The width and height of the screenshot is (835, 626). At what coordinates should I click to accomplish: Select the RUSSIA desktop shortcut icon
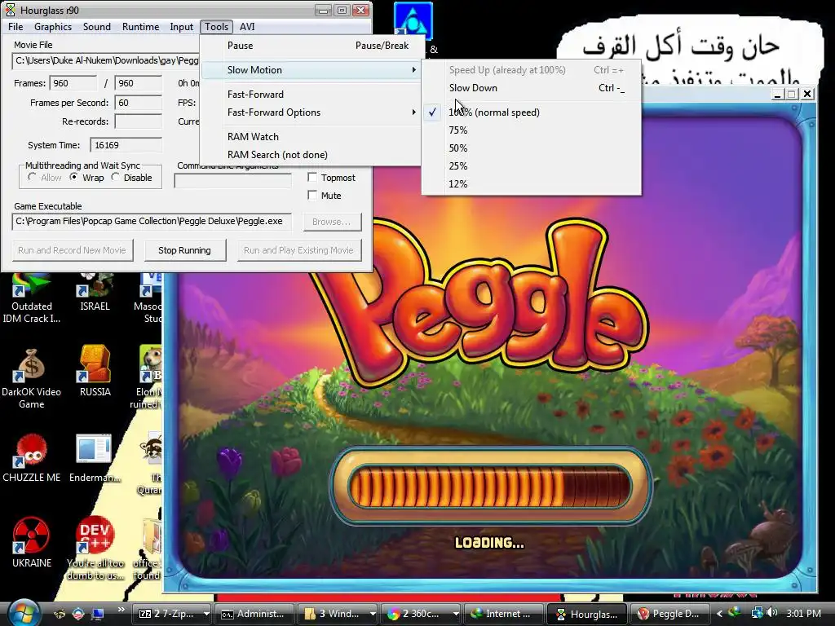tap(95, 364)
